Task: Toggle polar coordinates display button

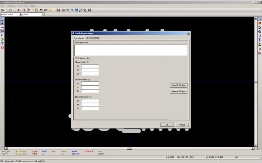Action: tap(2, 22)
